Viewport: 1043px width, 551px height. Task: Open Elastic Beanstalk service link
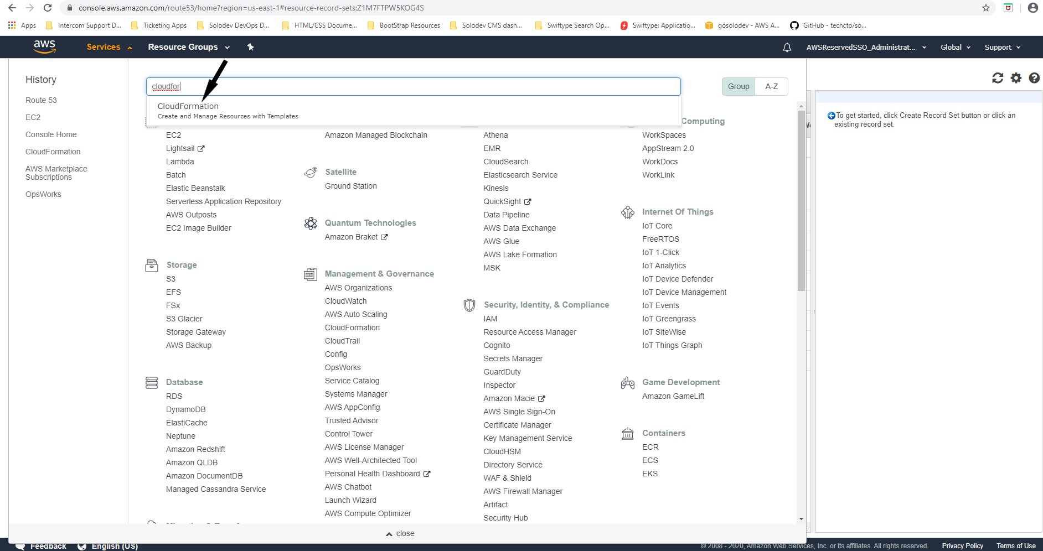pos(195,188)
